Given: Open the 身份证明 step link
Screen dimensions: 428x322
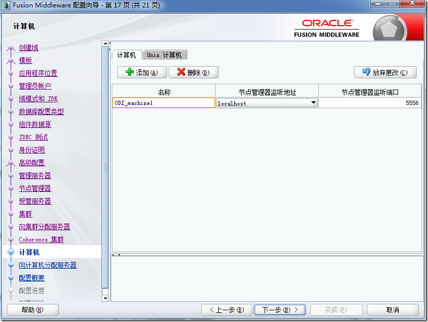Looking at the screenshot, I should point(32,150).
